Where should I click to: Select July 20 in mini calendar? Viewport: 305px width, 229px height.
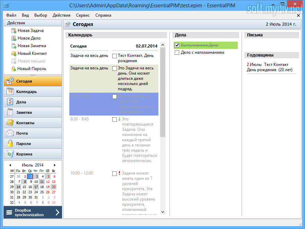54,187
